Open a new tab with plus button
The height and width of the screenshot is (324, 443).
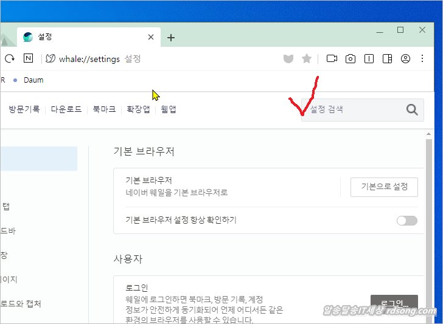coord(171,38)
